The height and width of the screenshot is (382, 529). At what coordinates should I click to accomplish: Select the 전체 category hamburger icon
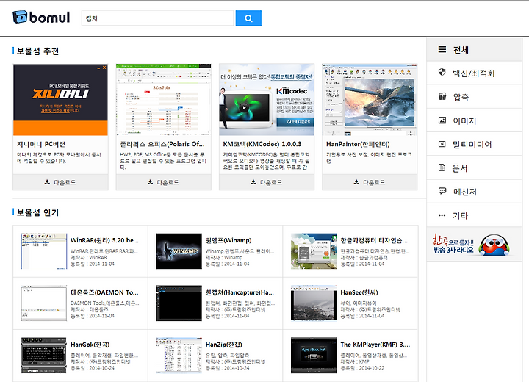pos(442,50)
